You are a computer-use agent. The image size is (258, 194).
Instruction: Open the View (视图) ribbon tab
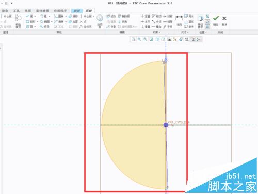[x=28, y=11]
